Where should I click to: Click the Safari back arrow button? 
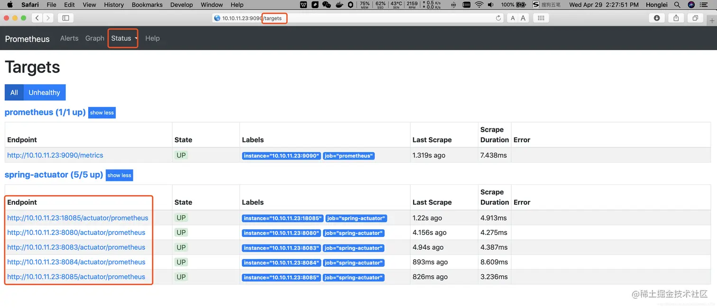(37, 18)
